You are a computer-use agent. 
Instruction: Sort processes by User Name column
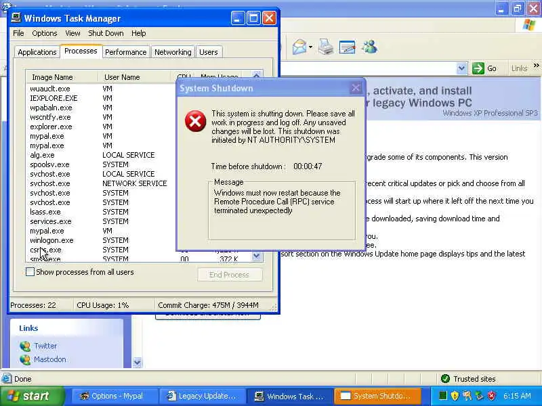tap(134, 77)
